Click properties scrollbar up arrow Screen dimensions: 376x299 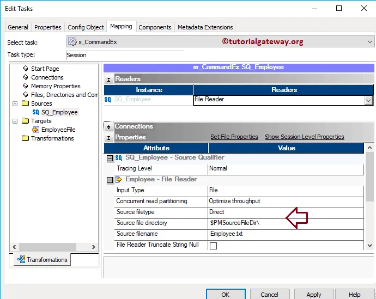coord(369,148)
